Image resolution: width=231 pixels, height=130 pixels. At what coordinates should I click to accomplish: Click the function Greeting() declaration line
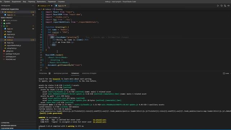pos(57,27)
